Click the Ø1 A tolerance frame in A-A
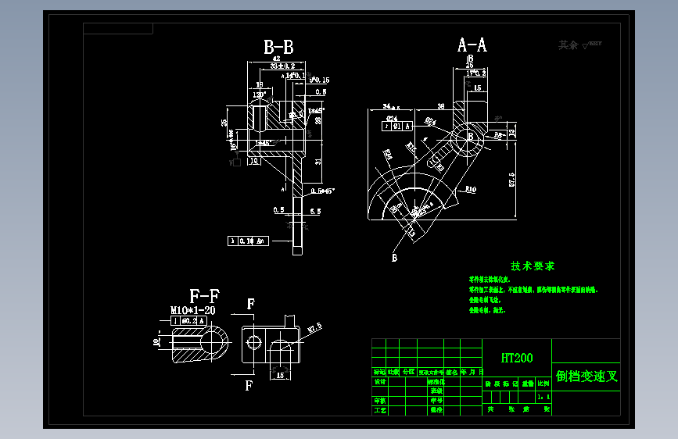The width and height of the screenshot is (678, 439). 397,127
